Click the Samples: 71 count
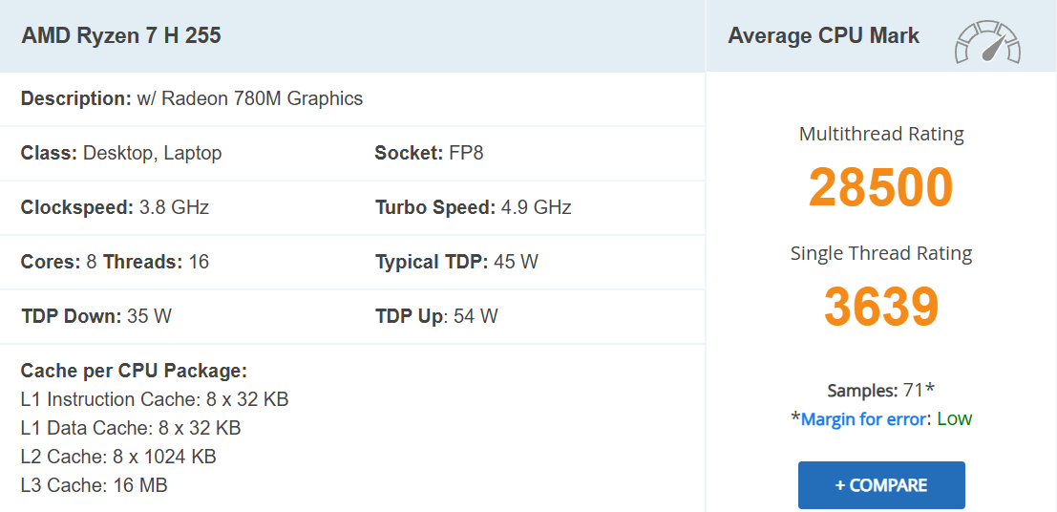This screenshot has height=512, width=1057. tap(880, 391)
